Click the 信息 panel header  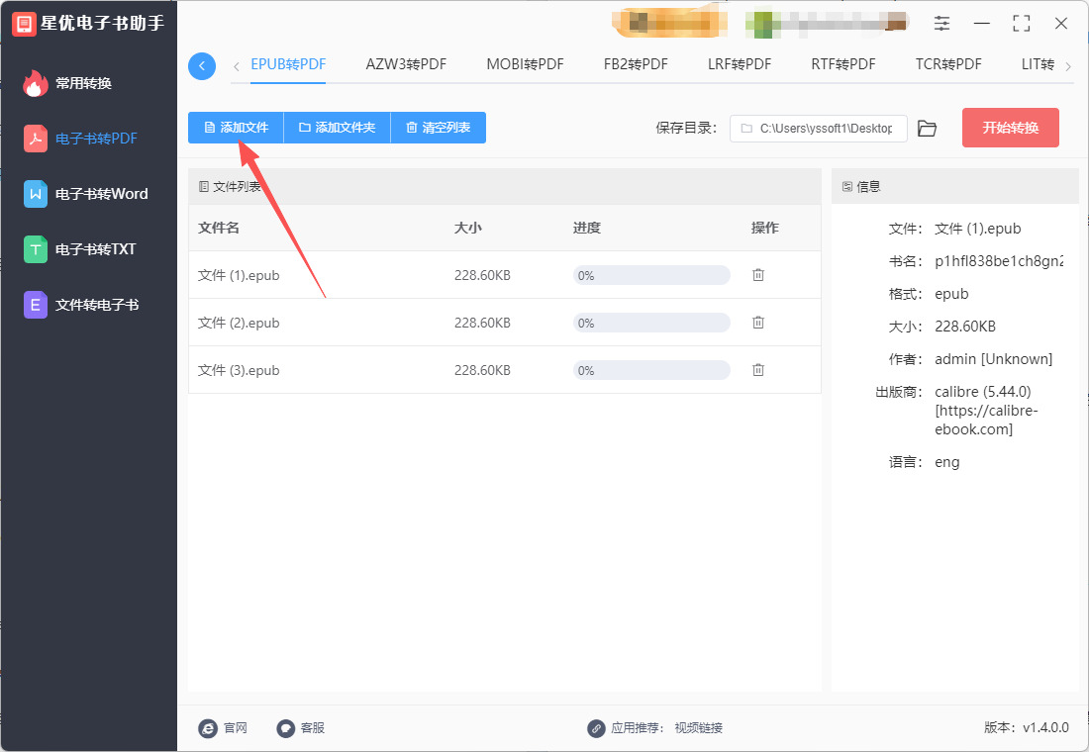[x=955, y=186]
